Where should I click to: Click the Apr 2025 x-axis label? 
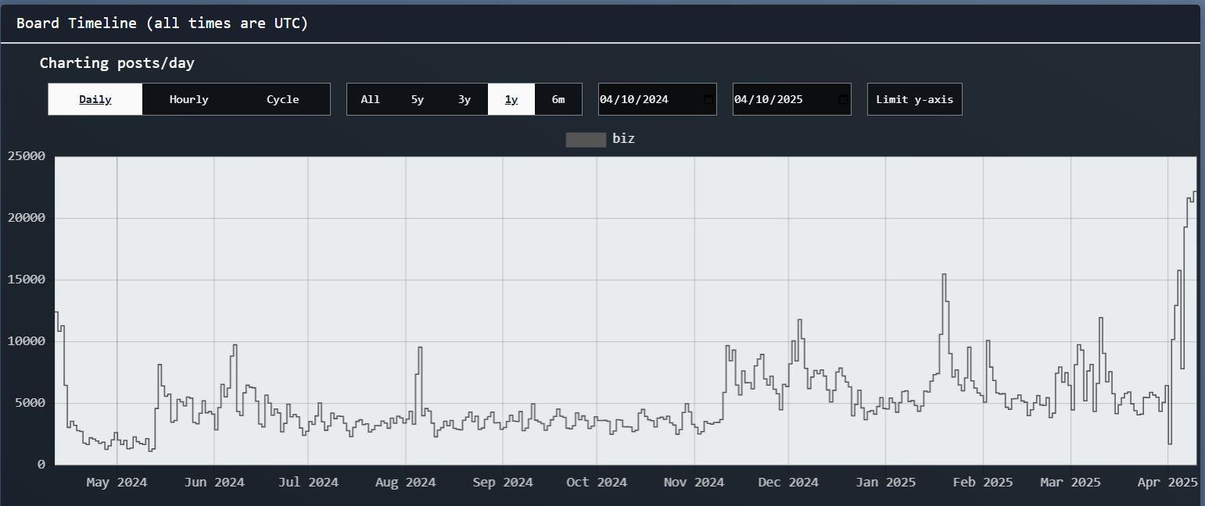coord(1167,483)
